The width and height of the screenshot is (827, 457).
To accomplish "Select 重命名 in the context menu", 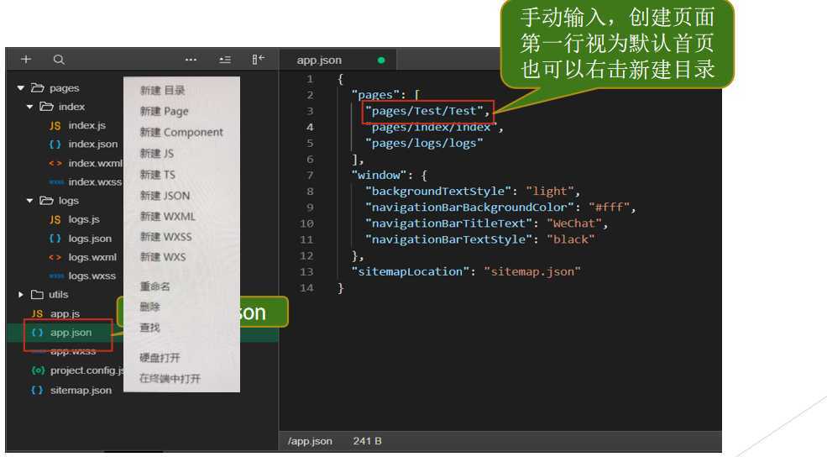I will (x=155, y=286).
